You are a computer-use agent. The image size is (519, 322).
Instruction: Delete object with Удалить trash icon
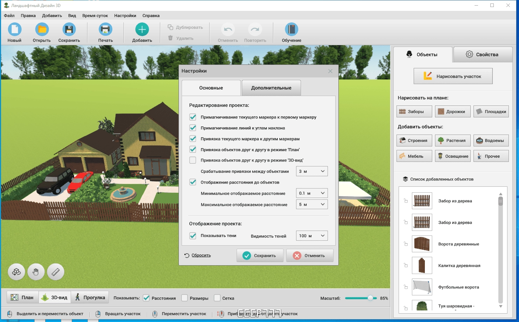coord(170,38)
